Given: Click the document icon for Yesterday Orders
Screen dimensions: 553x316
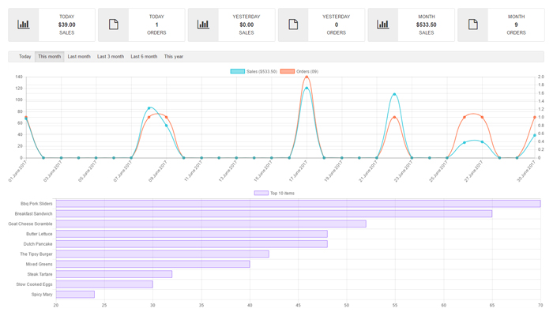Looking at the screenshot, I should coord(293,24).
